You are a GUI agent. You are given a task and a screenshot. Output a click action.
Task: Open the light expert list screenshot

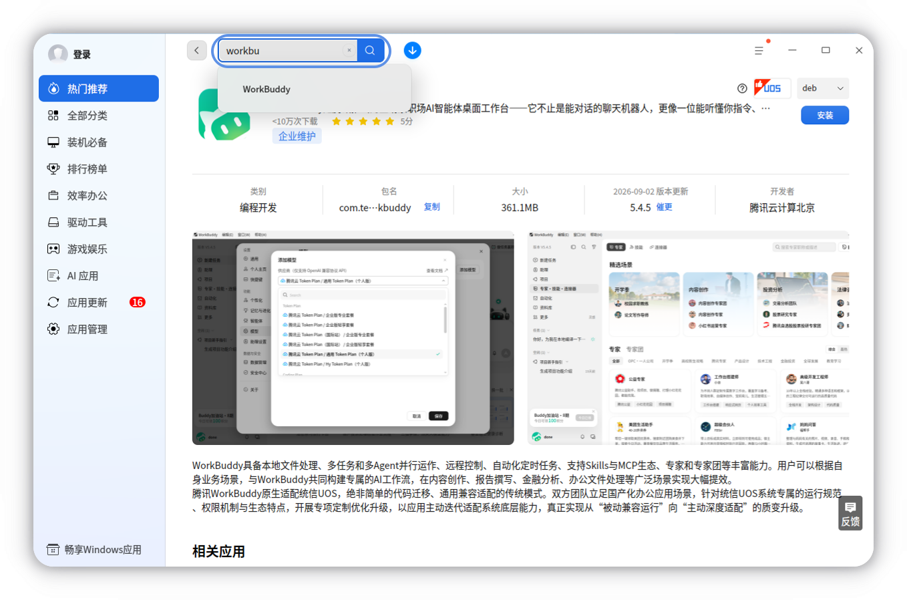[688, 338]
